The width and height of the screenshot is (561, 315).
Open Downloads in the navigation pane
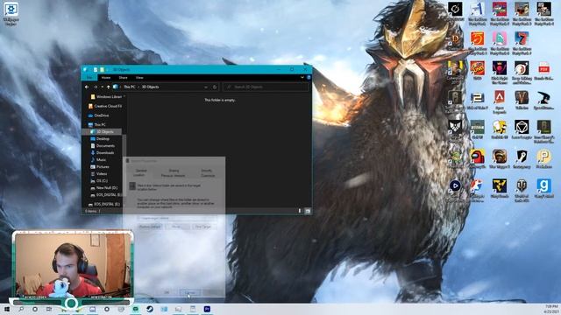coord(103,153)
